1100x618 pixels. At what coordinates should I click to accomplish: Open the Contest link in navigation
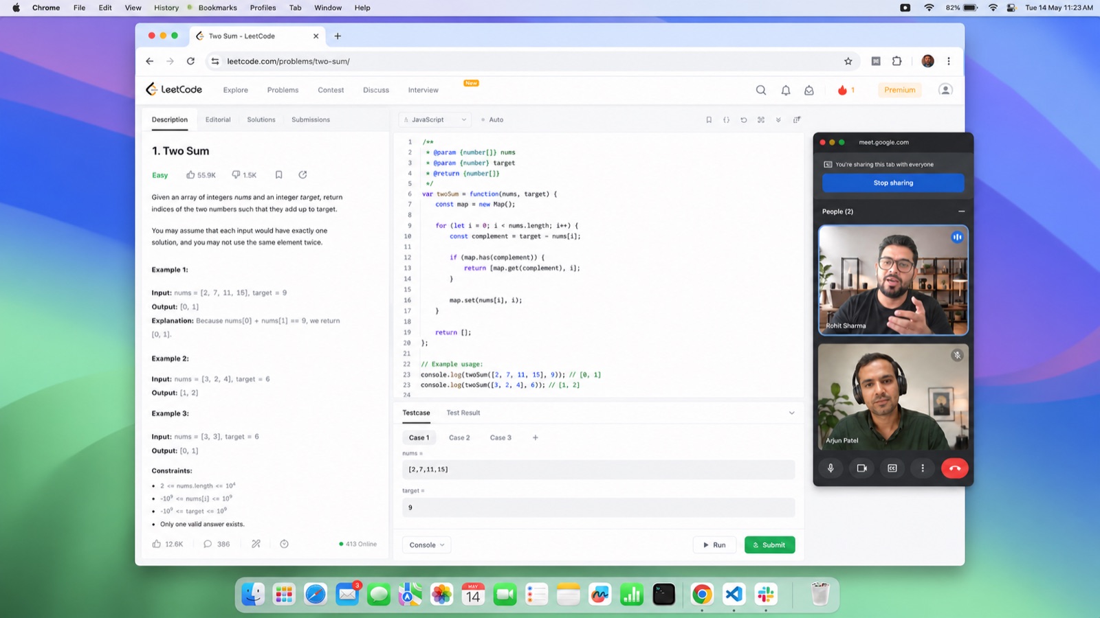click(331, 90)
